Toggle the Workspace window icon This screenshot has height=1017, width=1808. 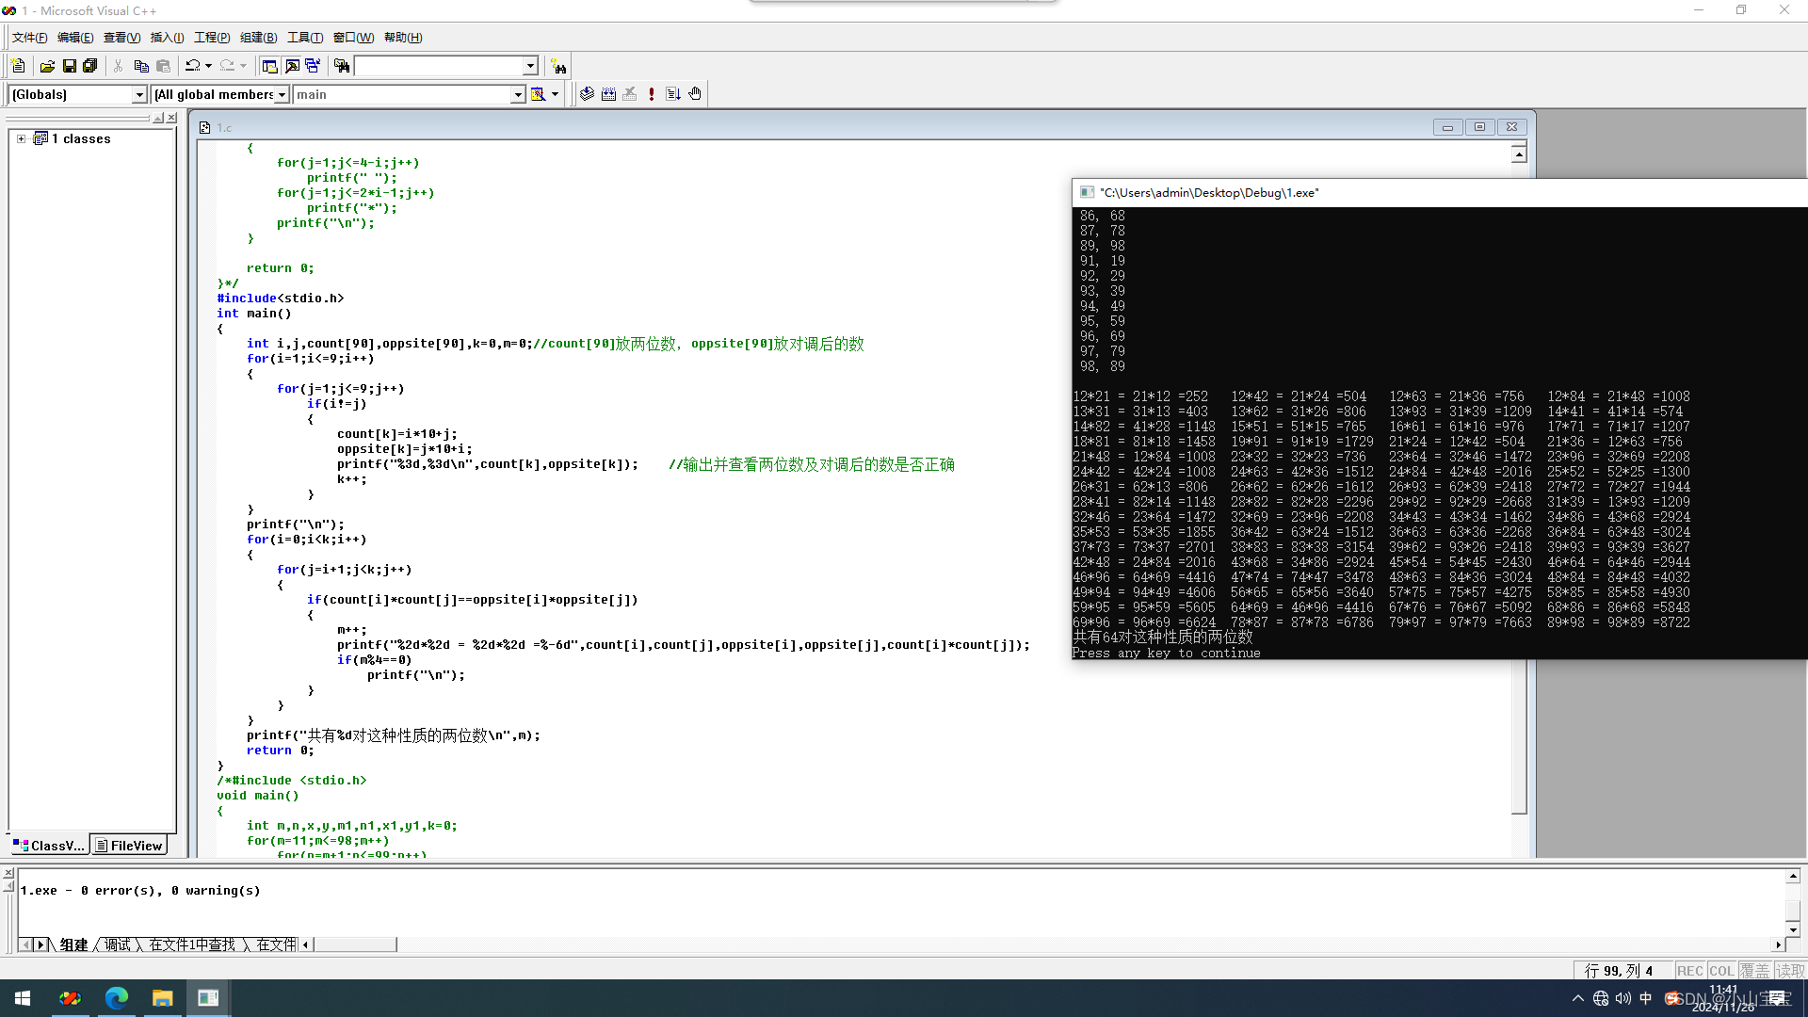click(x=269, y=66)
